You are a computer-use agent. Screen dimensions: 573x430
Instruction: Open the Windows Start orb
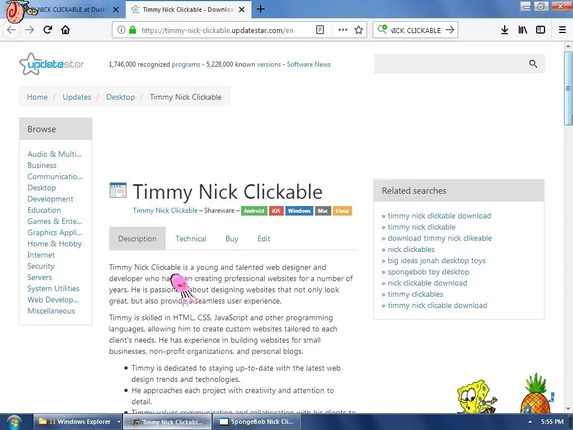[x=13, y=422]
